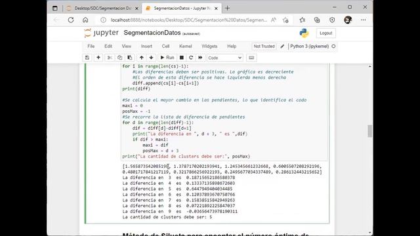Move selected cell down arrow
Image resolution: width=420 pixels, height=236 pixels.
click(152, 58)
